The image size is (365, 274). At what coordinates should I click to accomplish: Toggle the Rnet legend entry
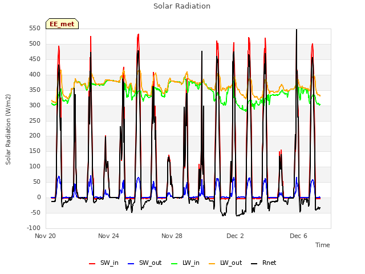coord(263,263)
